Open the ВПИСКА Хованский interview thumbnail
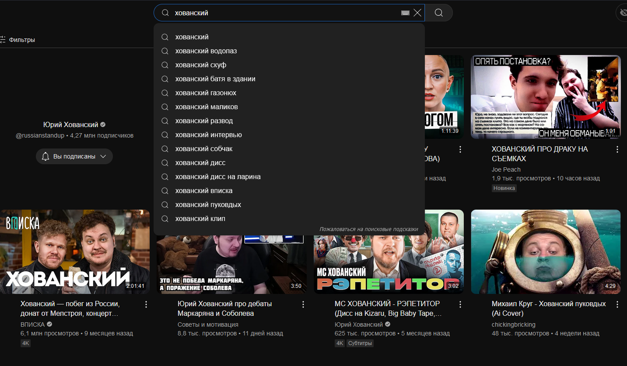Image resolution: width=627 pixels, height=366 pixels. (x=75, y=252)
